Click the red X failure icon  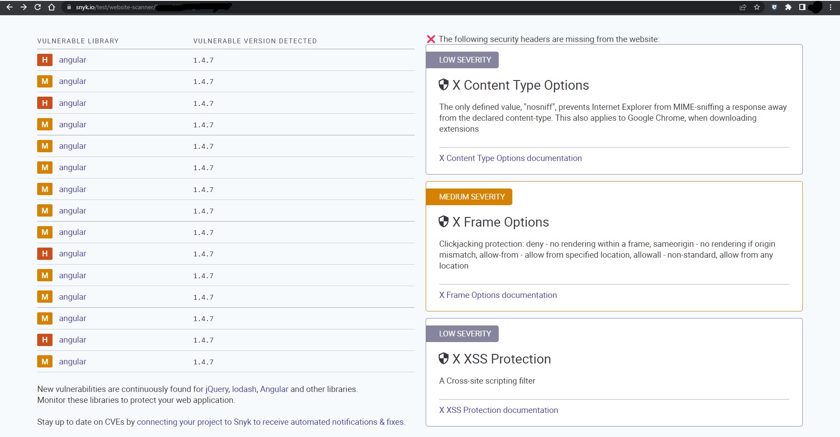[x=431, y=39]
